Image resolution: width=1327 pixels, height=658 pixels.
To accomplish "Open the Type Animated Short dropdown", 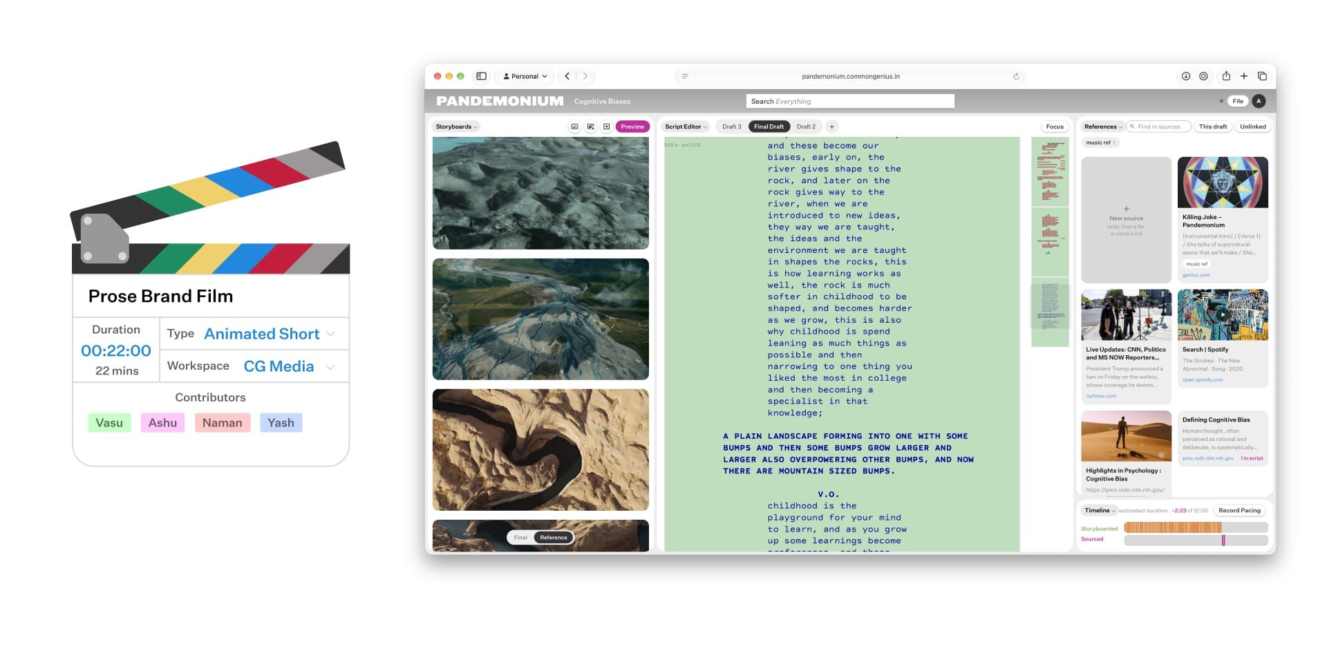I will tap(270, 334).
